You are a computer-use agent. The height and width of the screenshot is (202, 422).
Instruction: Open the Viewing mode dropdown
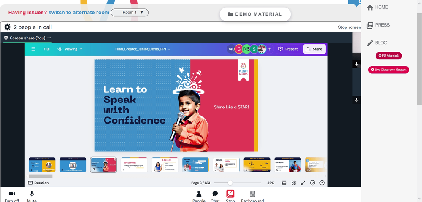[x=70, y=49]
